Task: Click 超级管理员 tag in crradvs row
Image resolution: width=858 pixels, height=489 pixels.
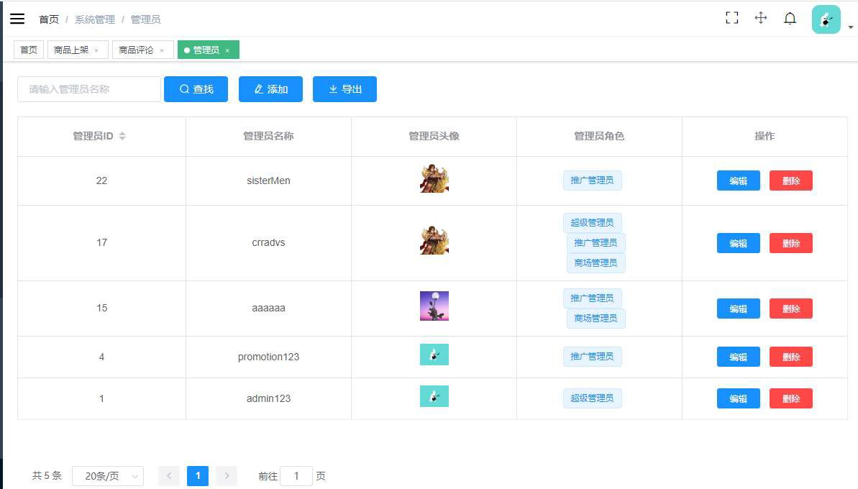Action: point(592,223)
